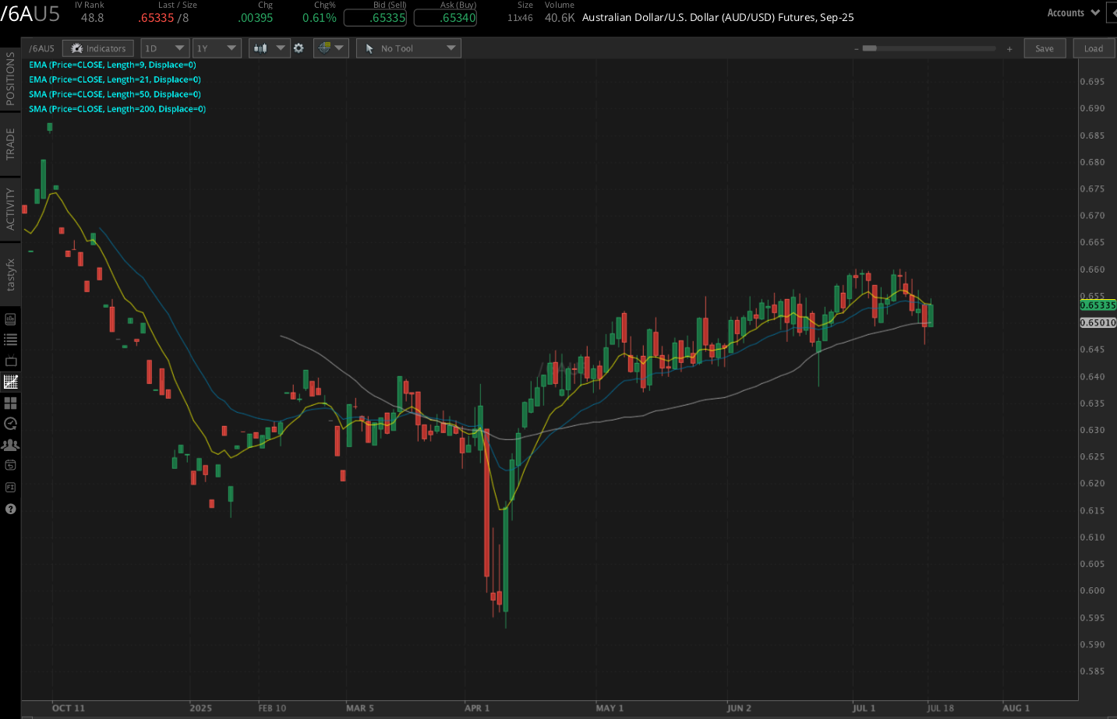Open chart settings gear icon
Screen dimensions: 1117x719
(x=299, y=48)
